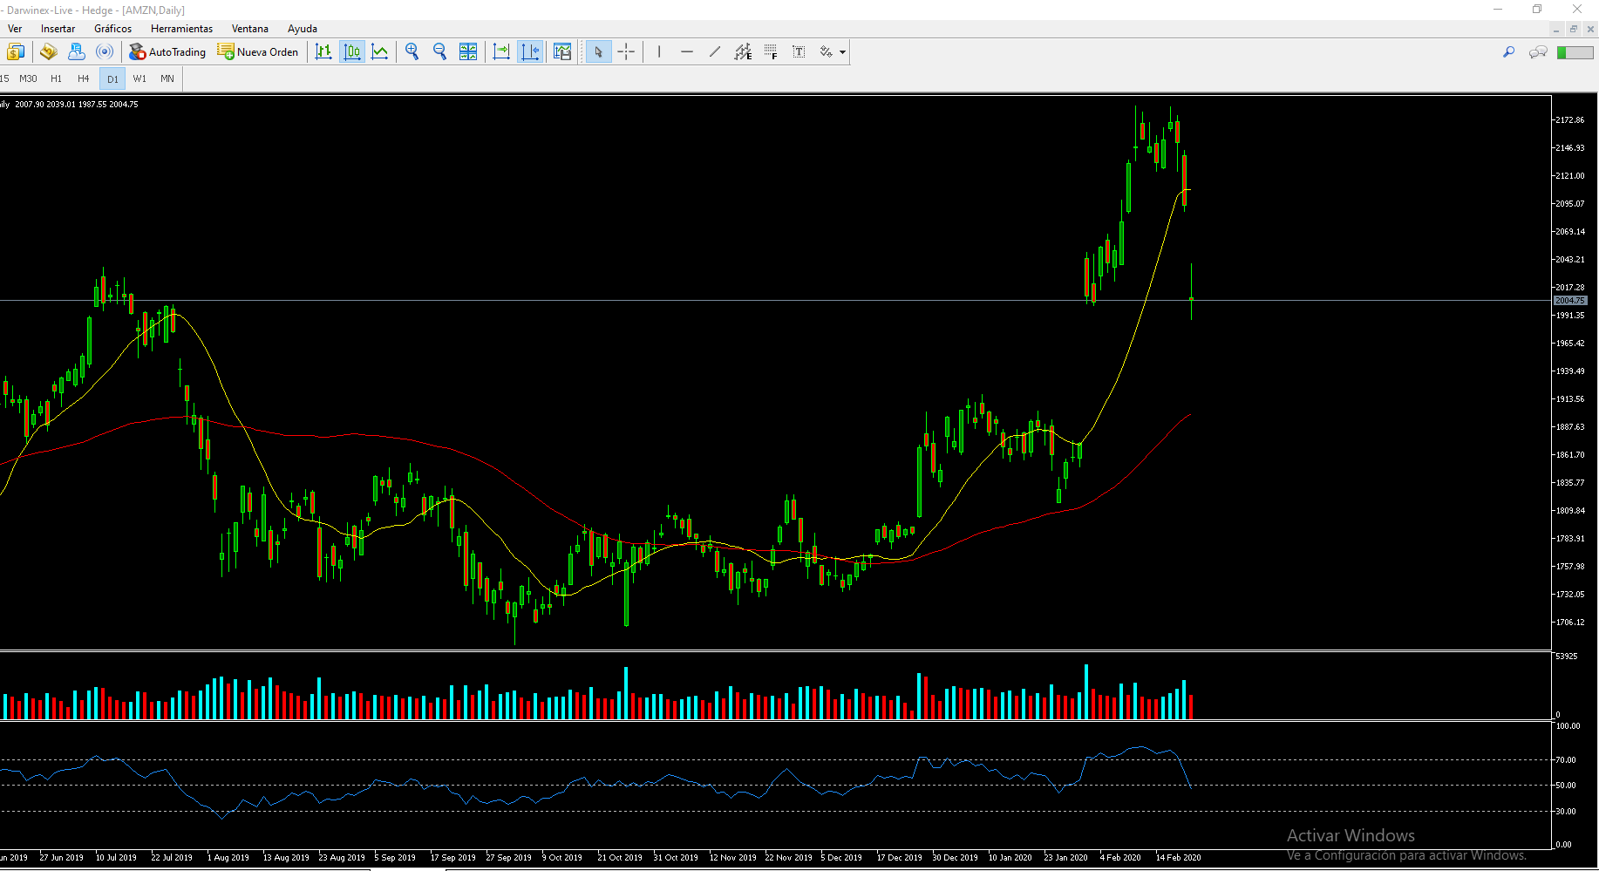Image resolution: width=1599 pixels, height=871 pixels.
Task: Open the Ayuda menu
Action: (x=303, y=29)
